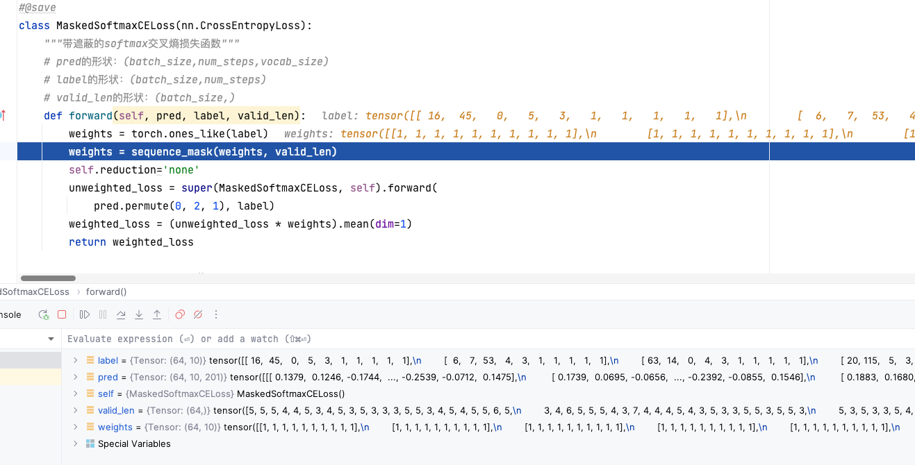Disable breakpoints via crossed-circle icon
The image size is (915, 465).
point(197,314)
